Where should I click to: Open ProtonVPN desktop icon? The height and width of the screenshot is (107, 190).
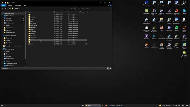coord(177,3)
